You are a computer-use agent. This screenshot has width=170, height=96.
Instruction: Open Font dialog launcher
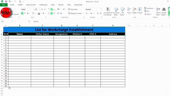click(x=46, y=17)
